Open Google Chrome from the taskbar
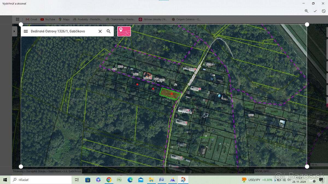 109,180
